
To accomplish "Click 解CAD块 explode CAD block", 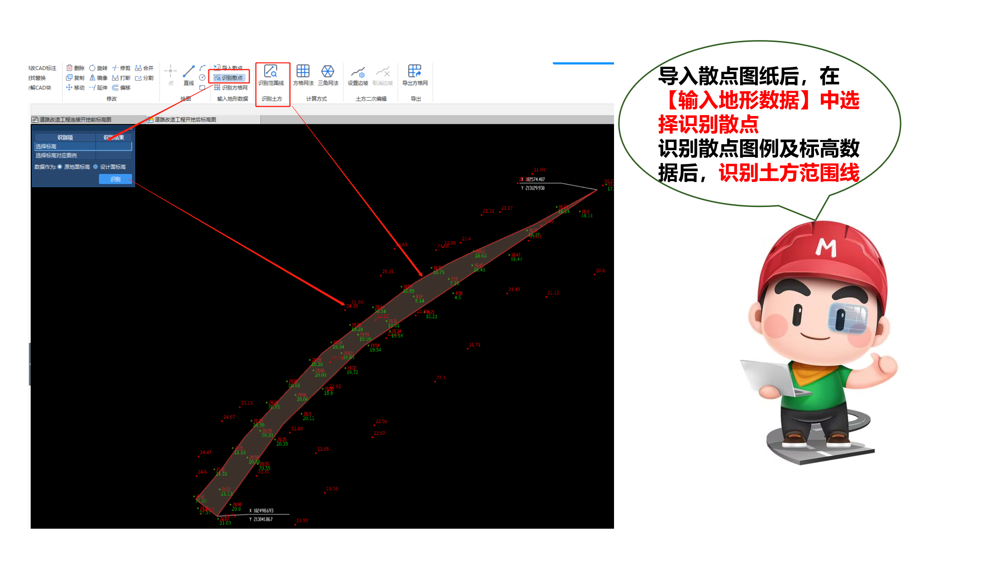I will [40, 87].
